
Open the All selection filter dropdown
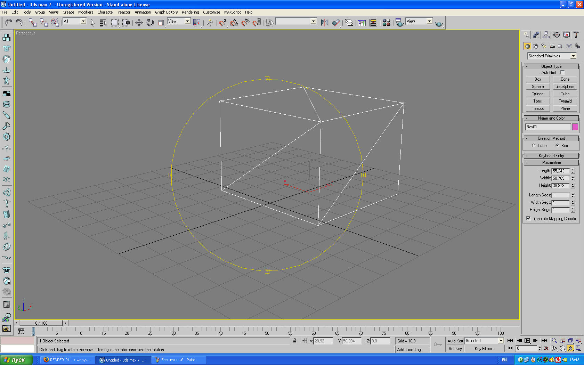tap(74, 21)
